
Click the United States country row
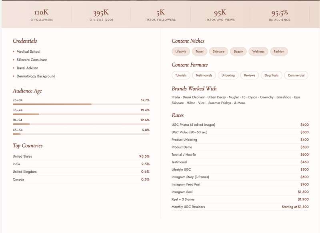pyautogui.click(x=81, y=156)
